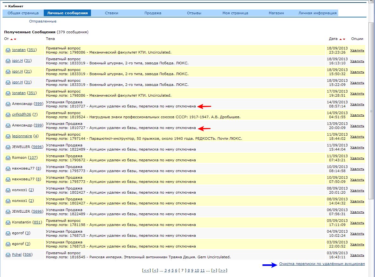This screenshot has height=277, width=375.
Task: Open the message icon next to Konstantin
Action: click(x=8, y=222)
